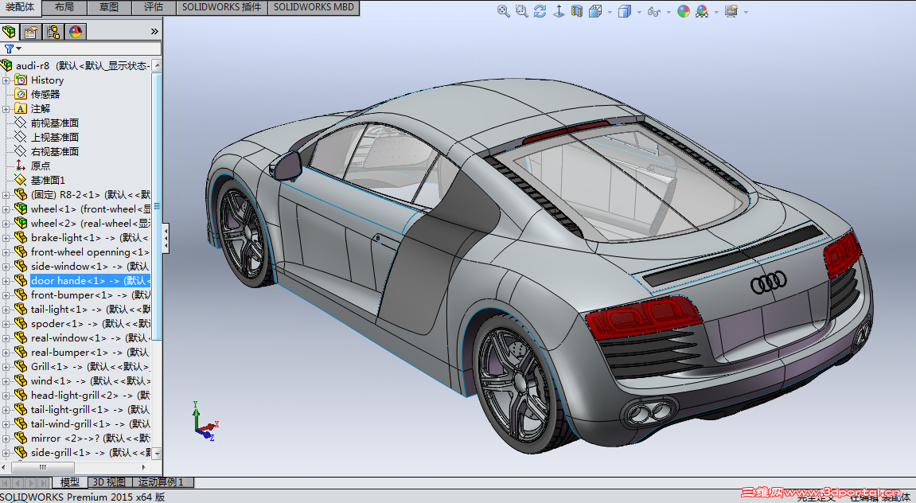The image size is (916, 503).
Task: Open the SOLIDWORKS MBD tab
Action: 314,7
